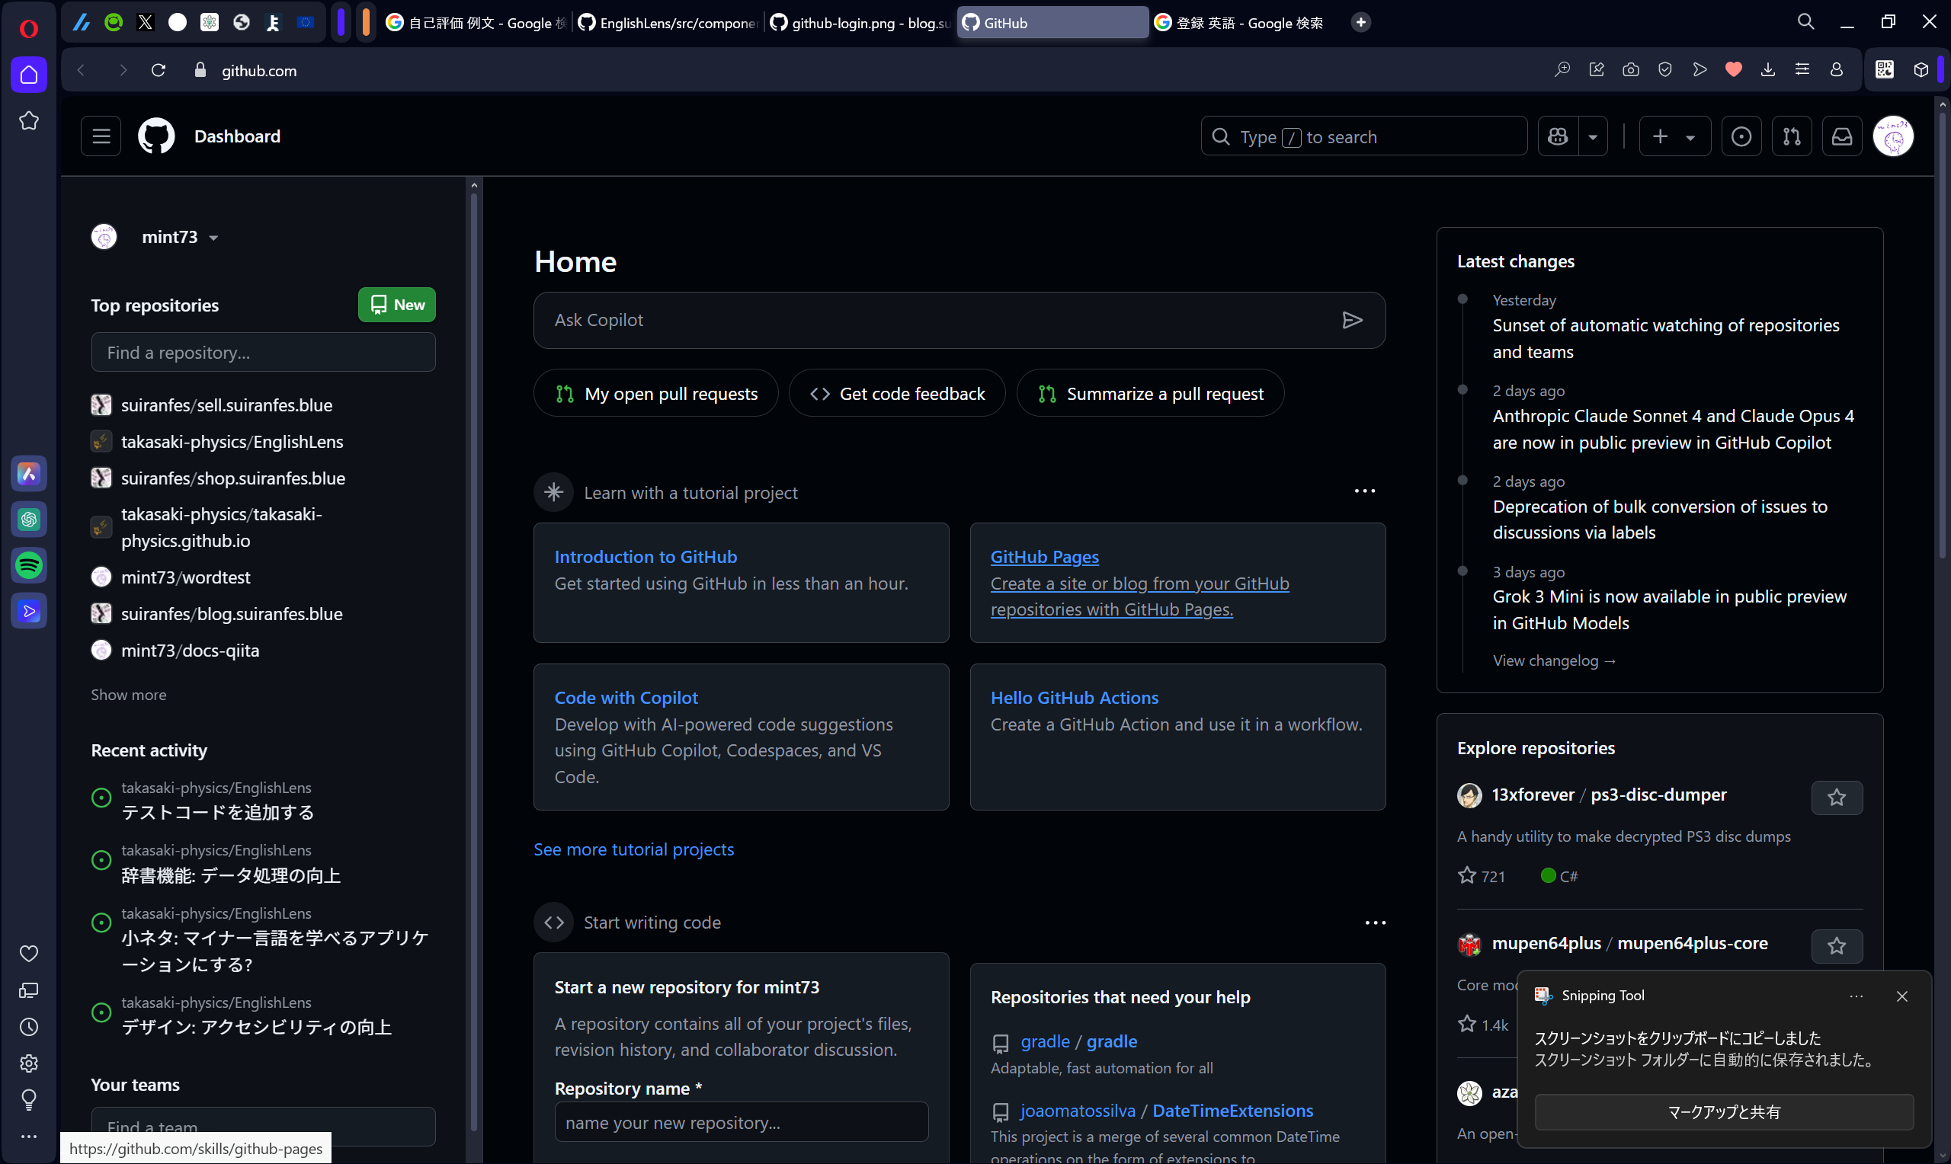
Task: Open the Issues icon in the header
Action: click(1741, 136)
